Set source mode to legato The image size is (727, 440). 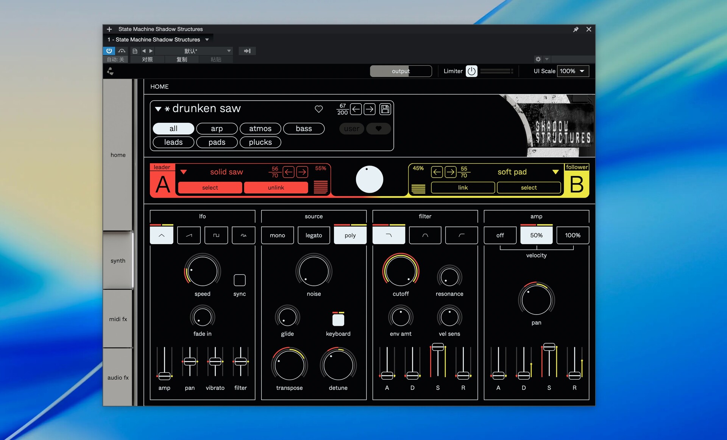(x=314, y=235)
